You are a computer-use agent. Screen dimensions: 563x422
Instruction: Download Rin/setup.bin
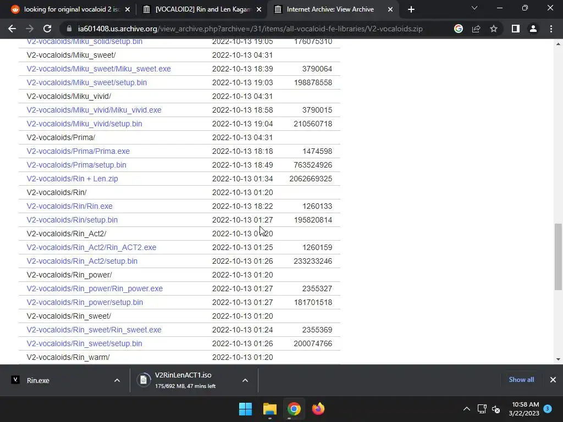(x=72, y=220)
